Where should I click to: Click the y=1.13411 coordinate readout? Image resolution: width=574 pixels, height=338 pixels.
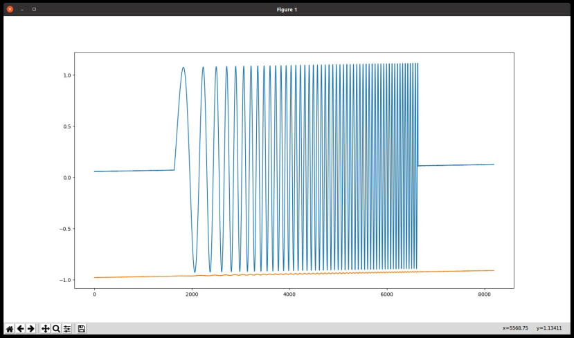pos(549,328)
